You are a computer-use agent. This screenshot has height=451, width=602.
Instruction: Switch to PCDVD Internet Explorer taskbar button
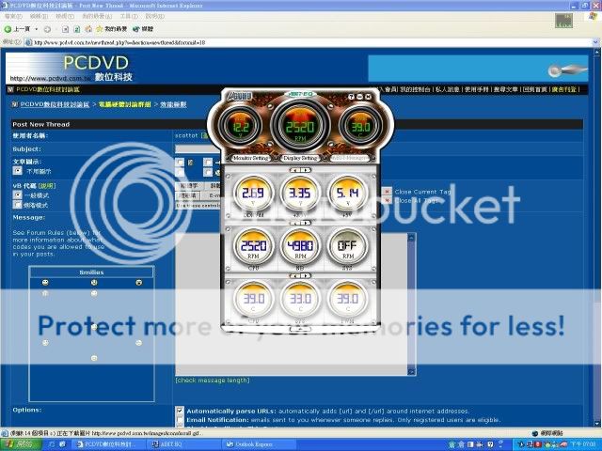click(110, 444)
